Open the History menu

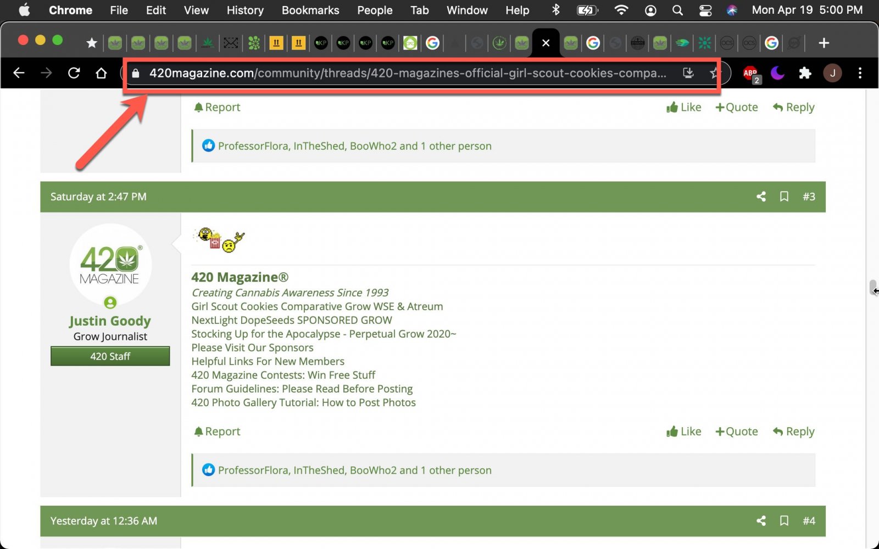(x=245, y=10)
